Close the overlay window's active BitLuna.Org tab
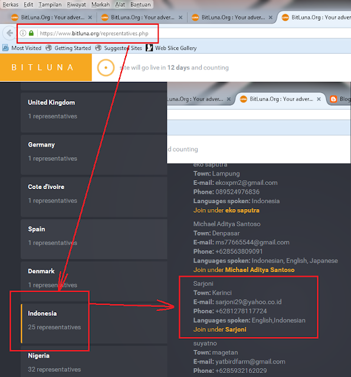 pos(319,99)
